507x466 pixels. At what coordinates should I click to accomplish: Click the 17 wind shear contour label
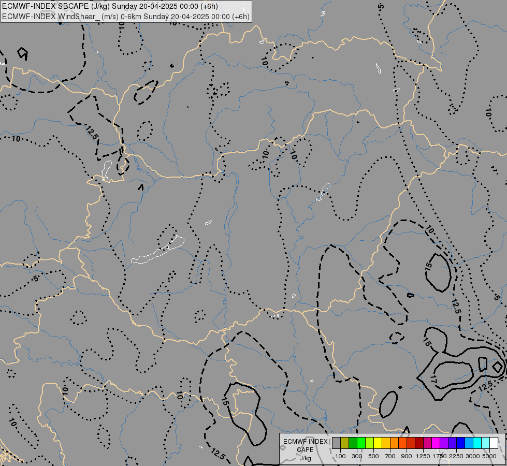click(x=434, y=380)
